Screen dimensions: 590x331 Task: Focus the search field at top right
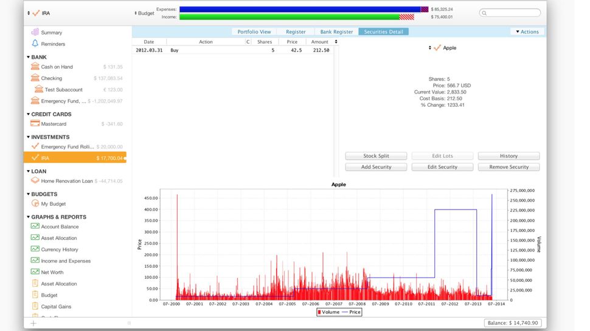[x=510, y=13]
